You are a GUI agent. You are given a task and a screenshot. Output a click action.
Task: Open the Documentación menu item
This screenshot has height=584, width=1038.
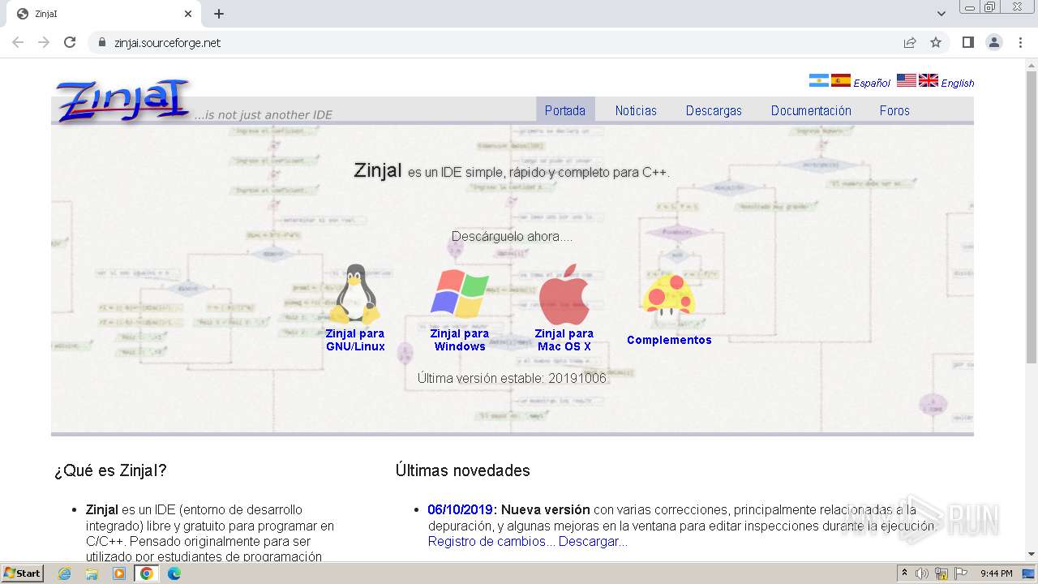point(811,110)
